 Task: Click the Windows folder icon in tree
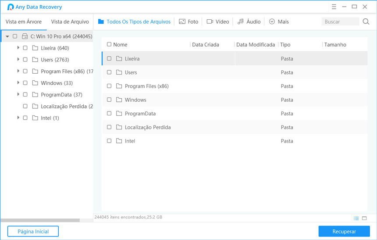coord(35,83)
